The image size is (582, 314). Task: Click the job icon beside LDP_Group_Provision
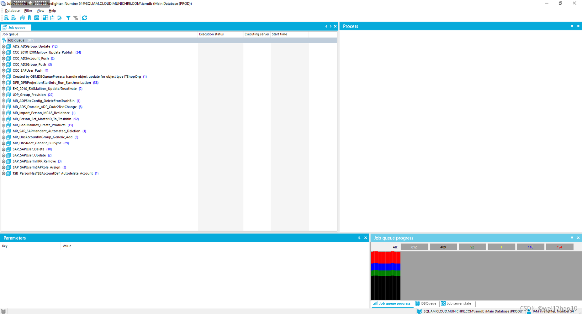click(8, 95)
